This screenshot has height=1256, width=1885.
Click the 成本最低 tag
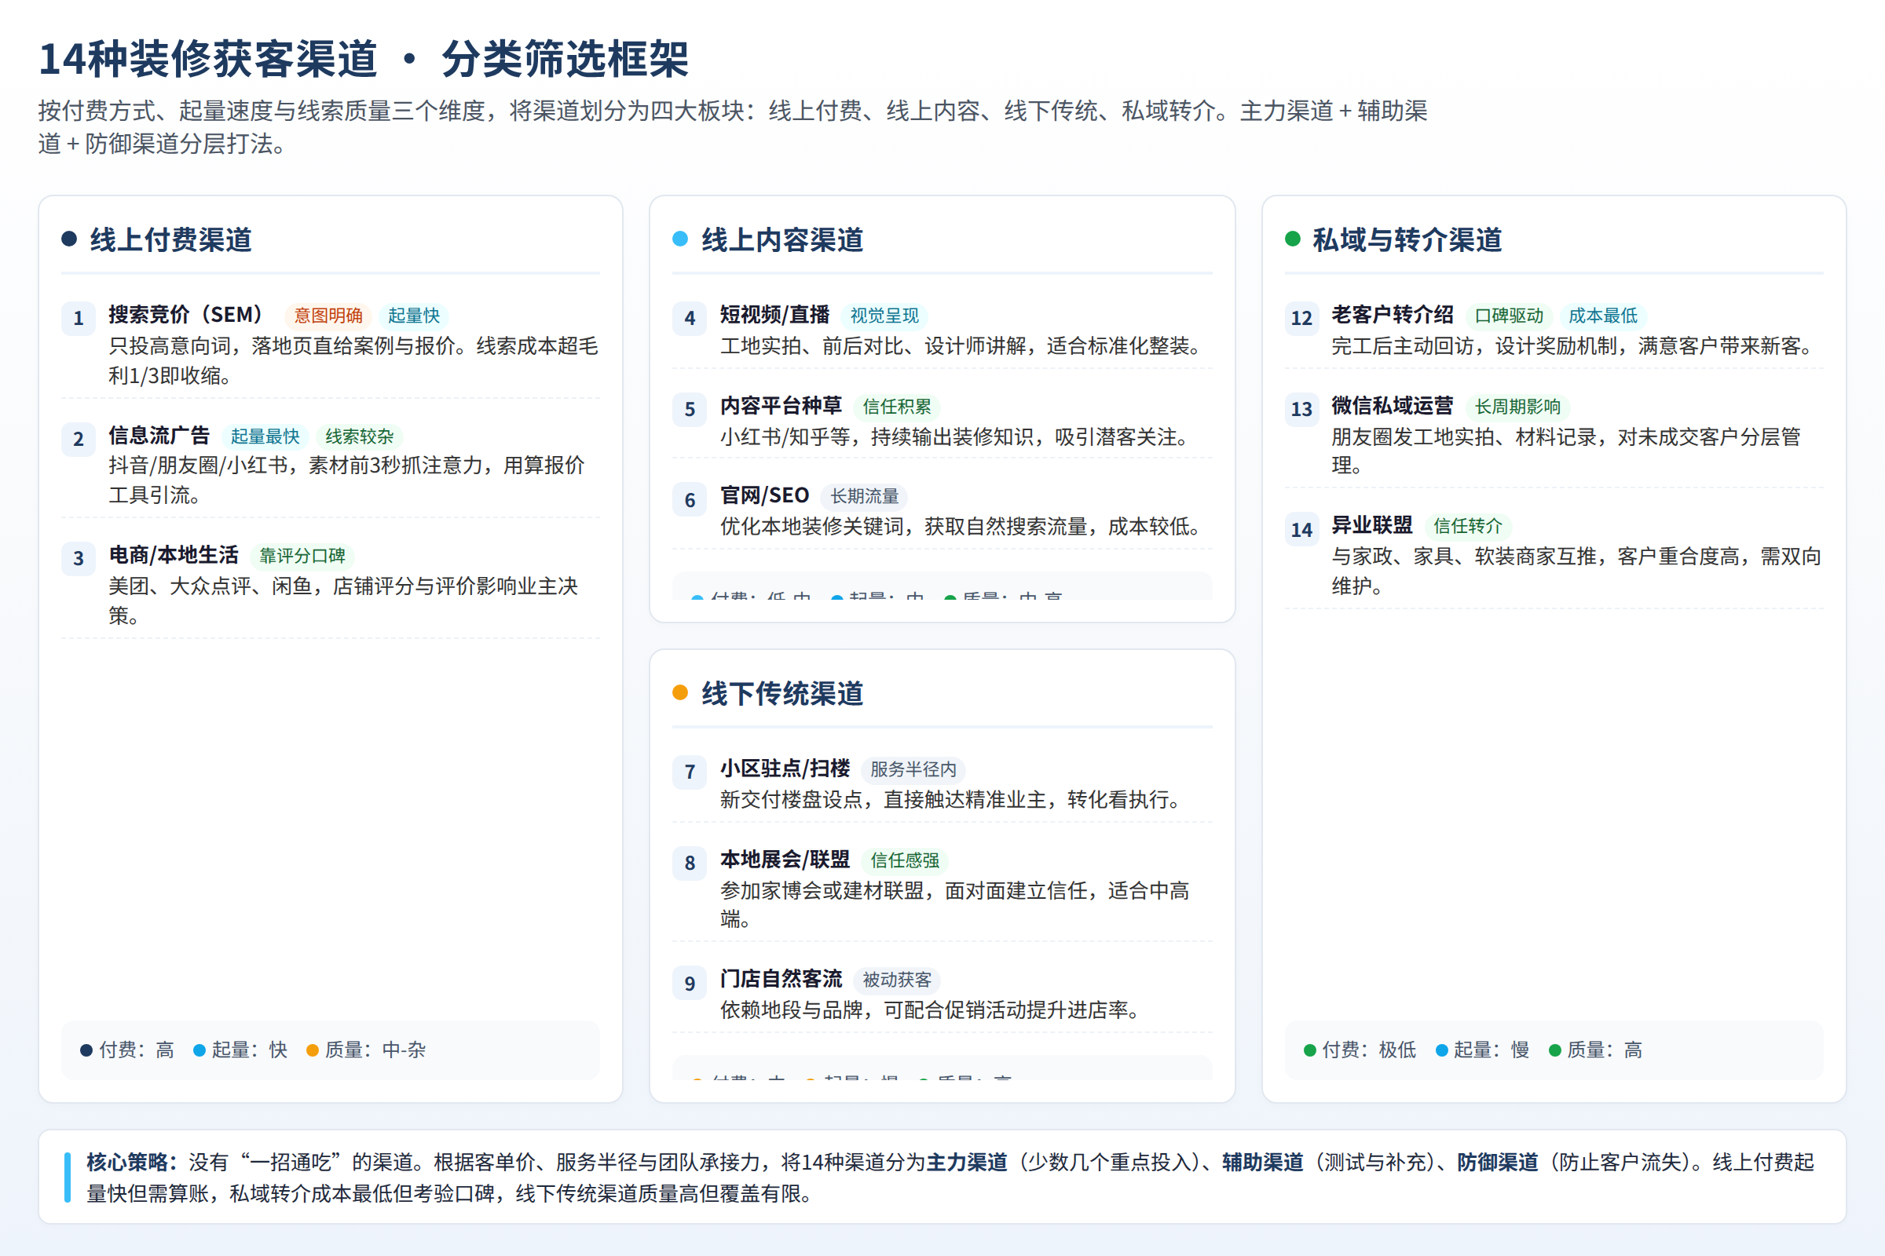(1603, 316)
